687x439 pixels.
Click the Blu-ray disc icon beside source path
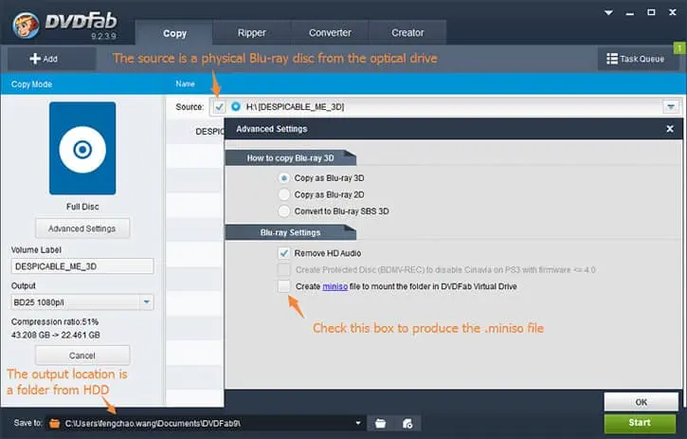click(x=236, y=106)
